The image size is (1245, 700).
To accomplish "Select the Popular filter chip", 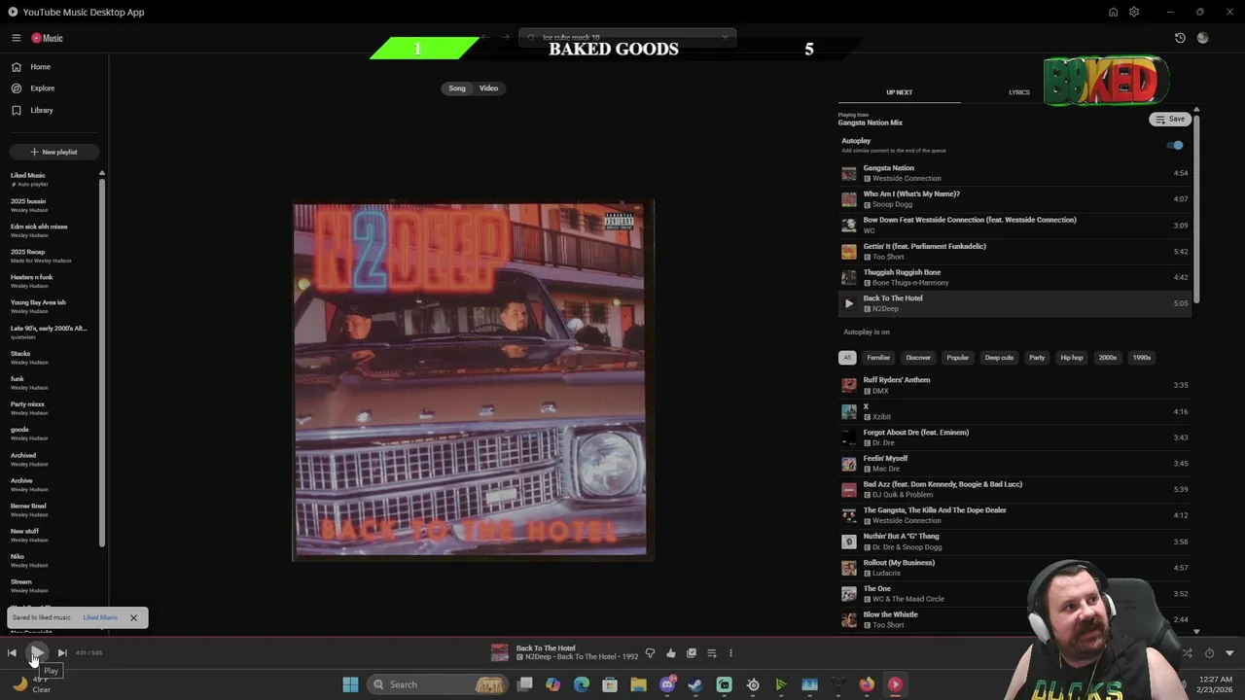I will 958,358.
